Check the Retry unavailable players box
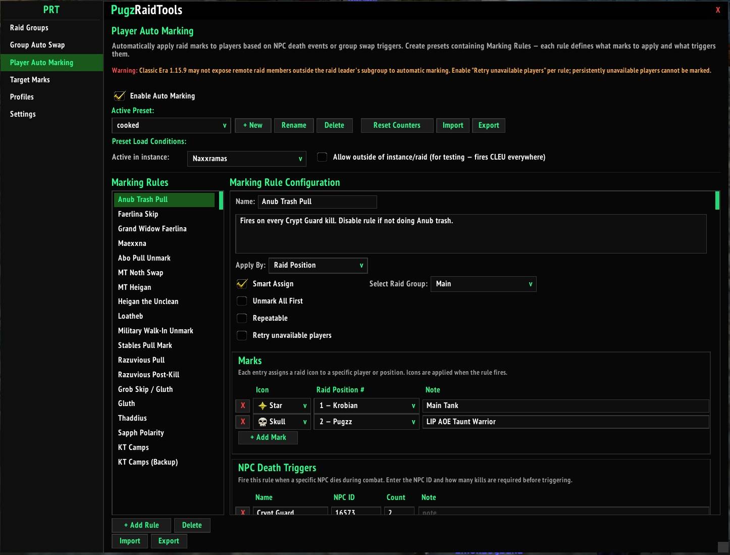The image size is (730, 555). coord(242,335)
